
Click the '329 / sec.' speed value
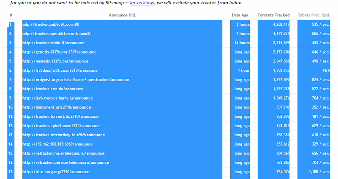click(x=321, y=144)
